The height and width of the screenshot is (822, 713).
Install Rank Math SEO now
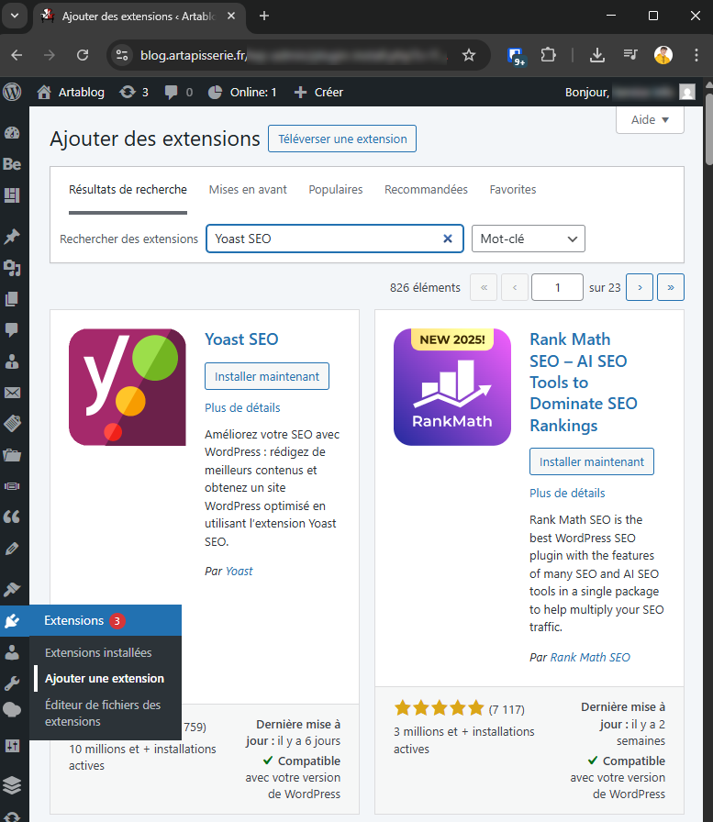(x=591, y=461)
